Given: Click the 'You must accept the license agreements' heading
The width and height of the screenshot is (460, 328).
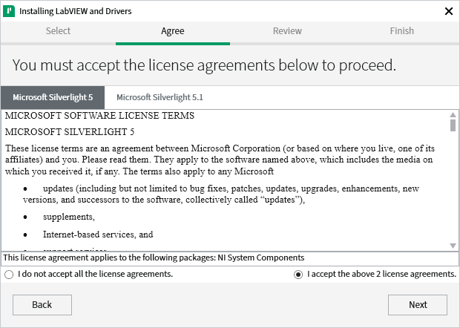Looking at the screenshot, I should click(204, 65).
